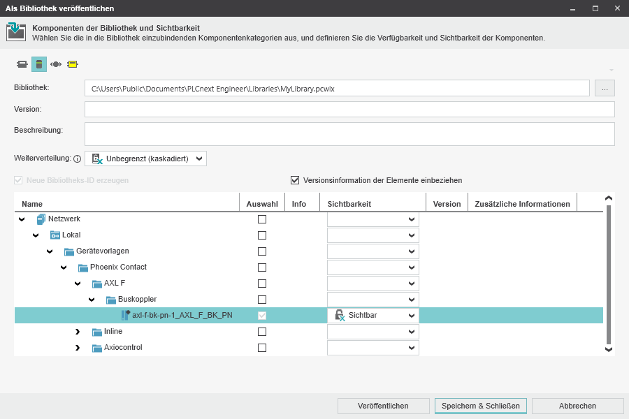Click the third toolbar icon with side arrows
Image resolution: width=629 pixels, height=419 pixels.
[x=56, y=64]
